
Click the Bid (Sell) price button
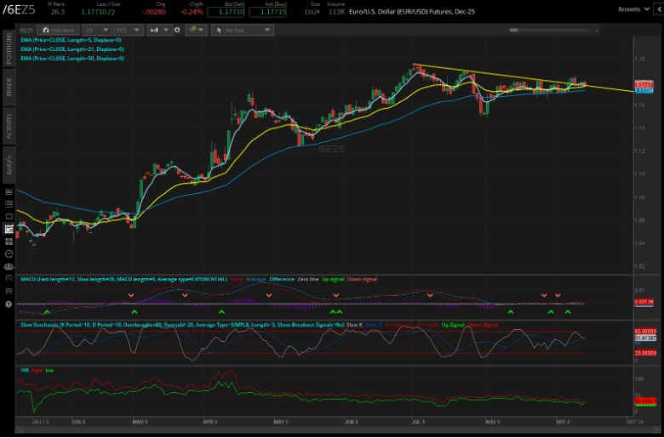(225, 13)
